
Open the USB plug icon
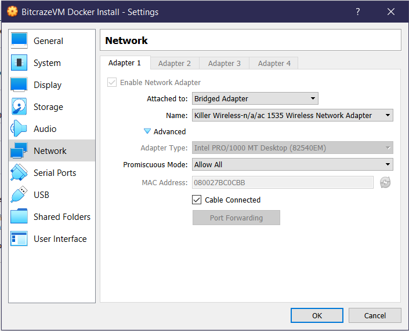19,194
